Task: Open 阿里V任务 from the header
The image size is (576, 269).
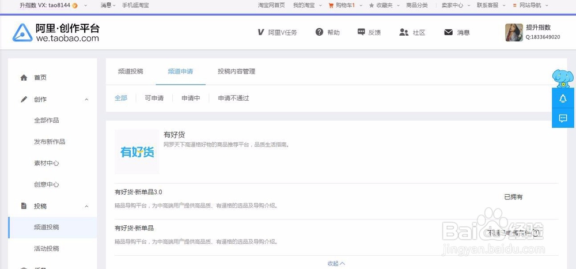Action: point(278,32)
